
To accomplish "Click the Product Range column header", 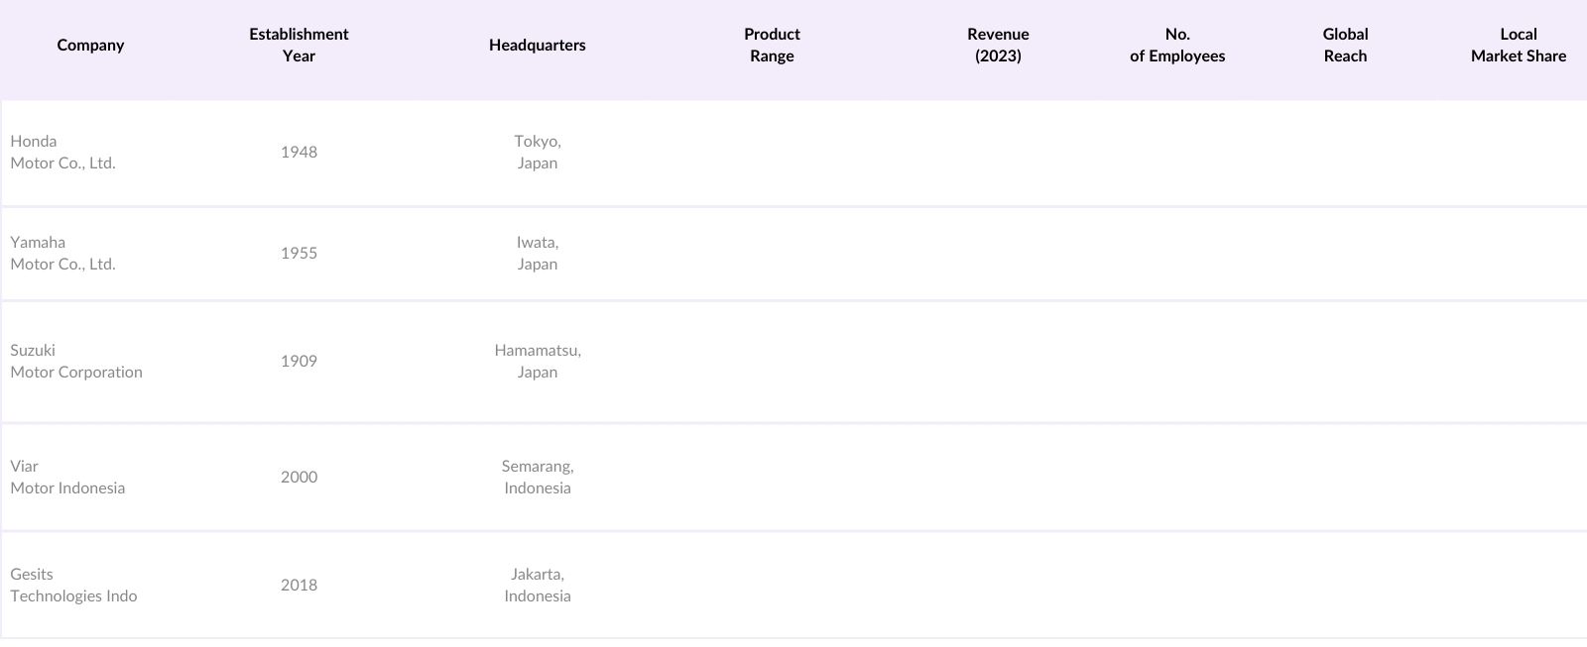I will [x=772, y=45].
